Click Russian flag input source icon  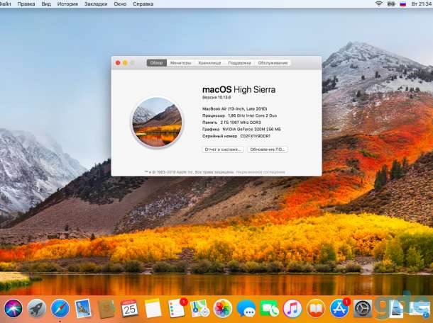(403, 4)
